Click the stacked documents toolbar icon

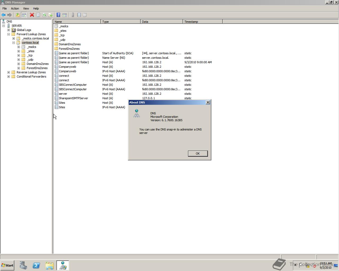(85, 15)
